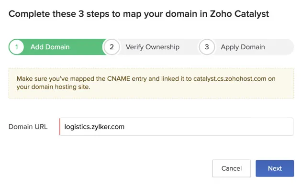Switch to the Verify Ownership step
Image resolution: width=302 pixels, height=186 pixels.
(x=153, y=47)
